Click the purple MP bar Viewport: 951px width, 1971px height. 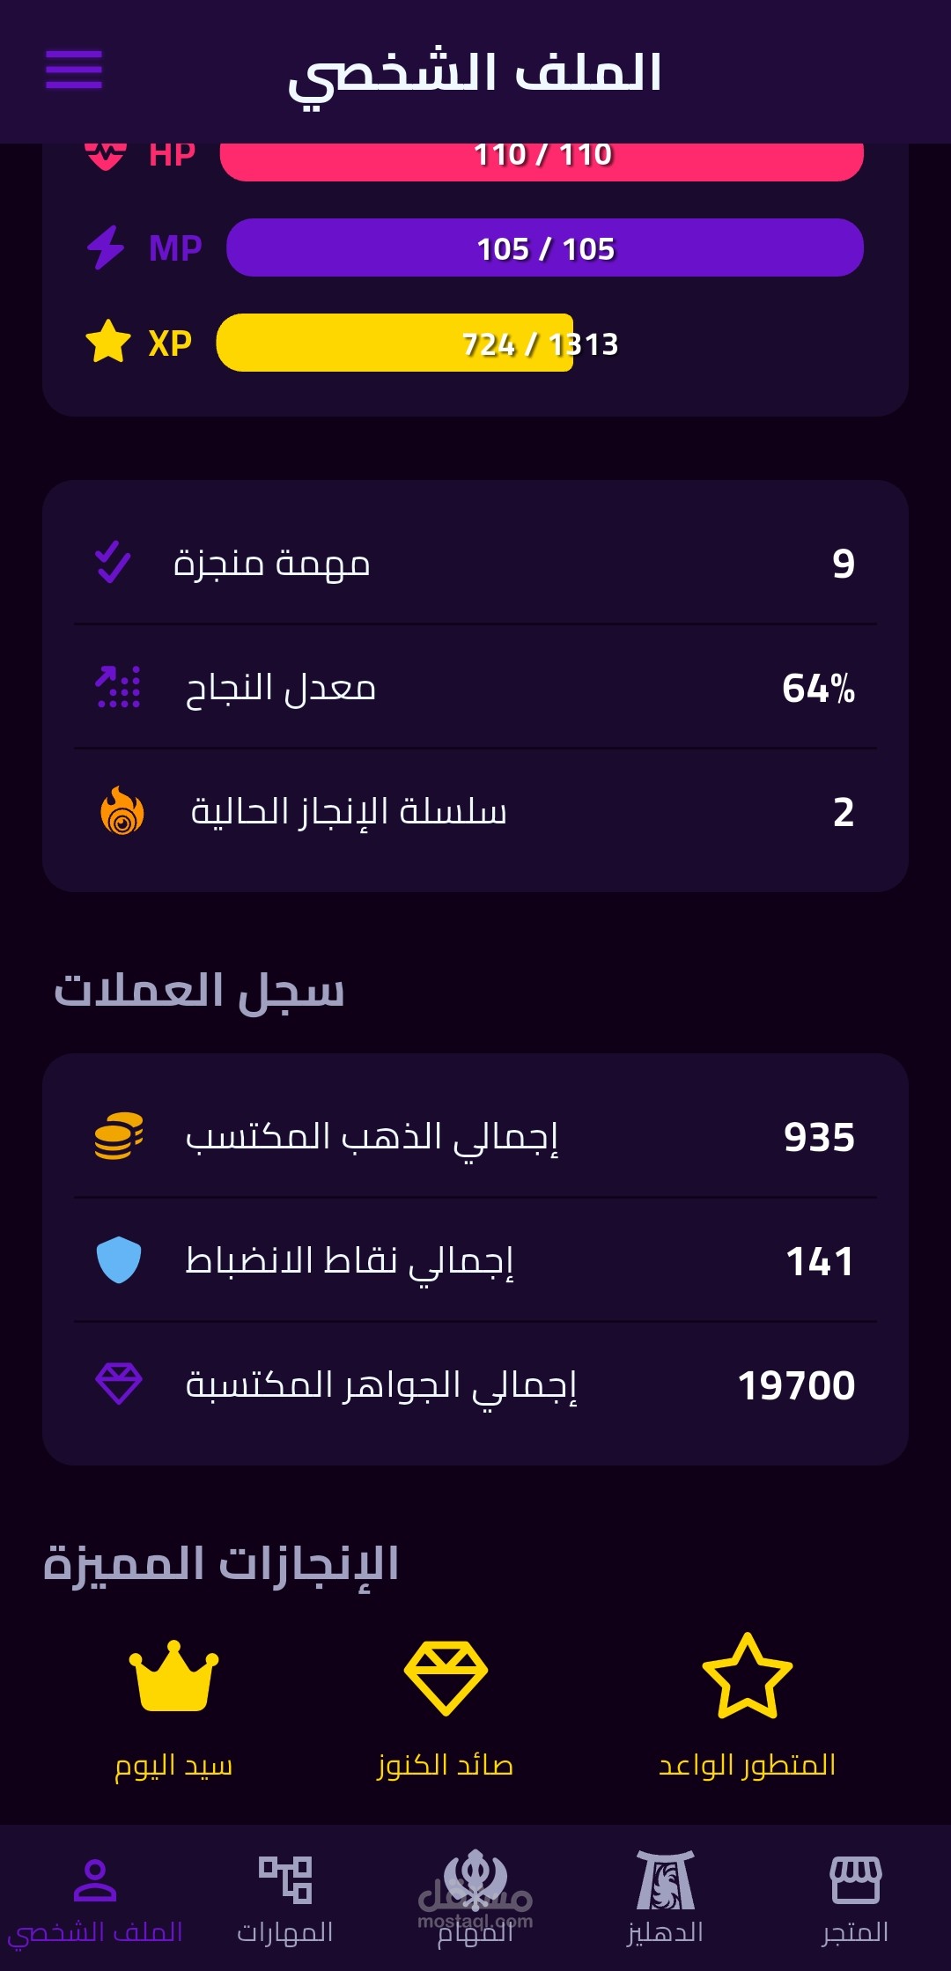[544, 247]
